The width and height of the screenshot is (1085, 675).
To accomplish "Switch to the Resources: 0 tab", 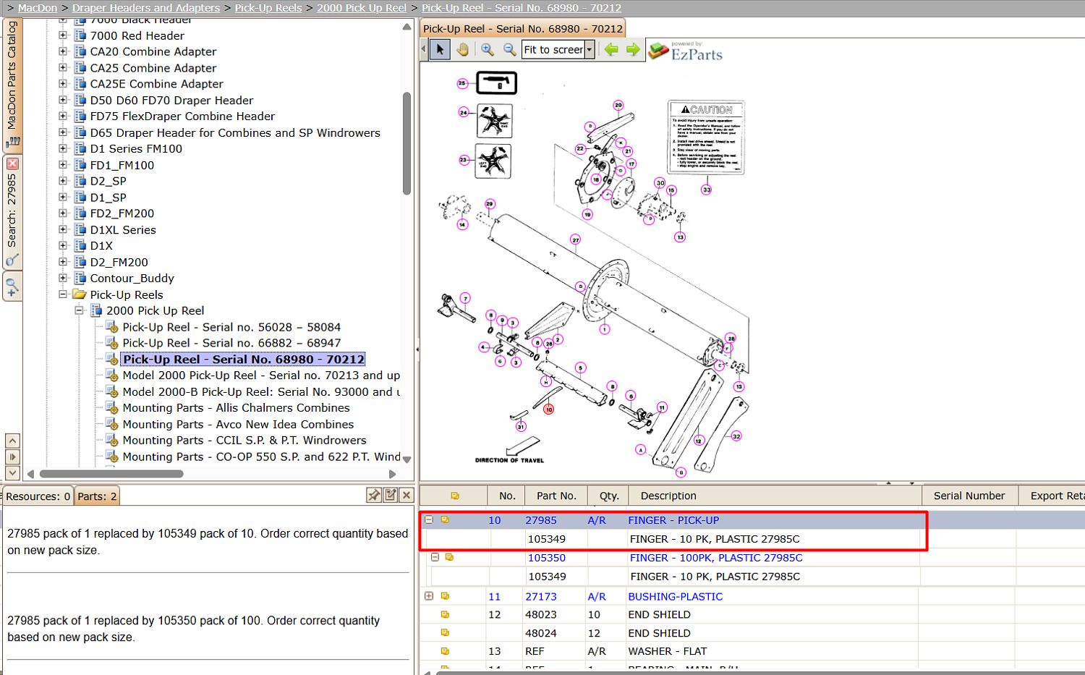I will [x=38, y=496].
